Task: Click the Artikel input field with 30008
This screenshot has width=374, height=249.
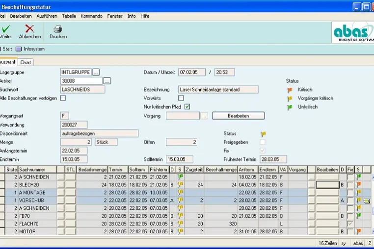Action: coord(81,81)
